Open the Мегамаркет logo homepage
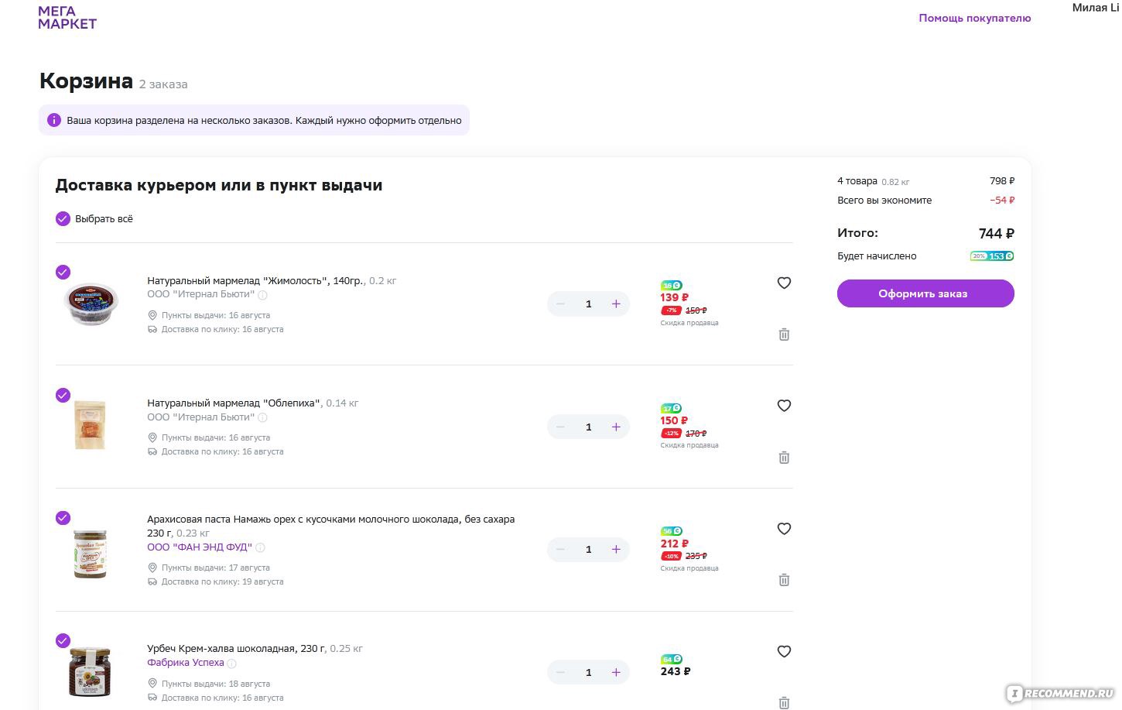This screenshot has width=1122, height=710. click(x=67, y=18)
